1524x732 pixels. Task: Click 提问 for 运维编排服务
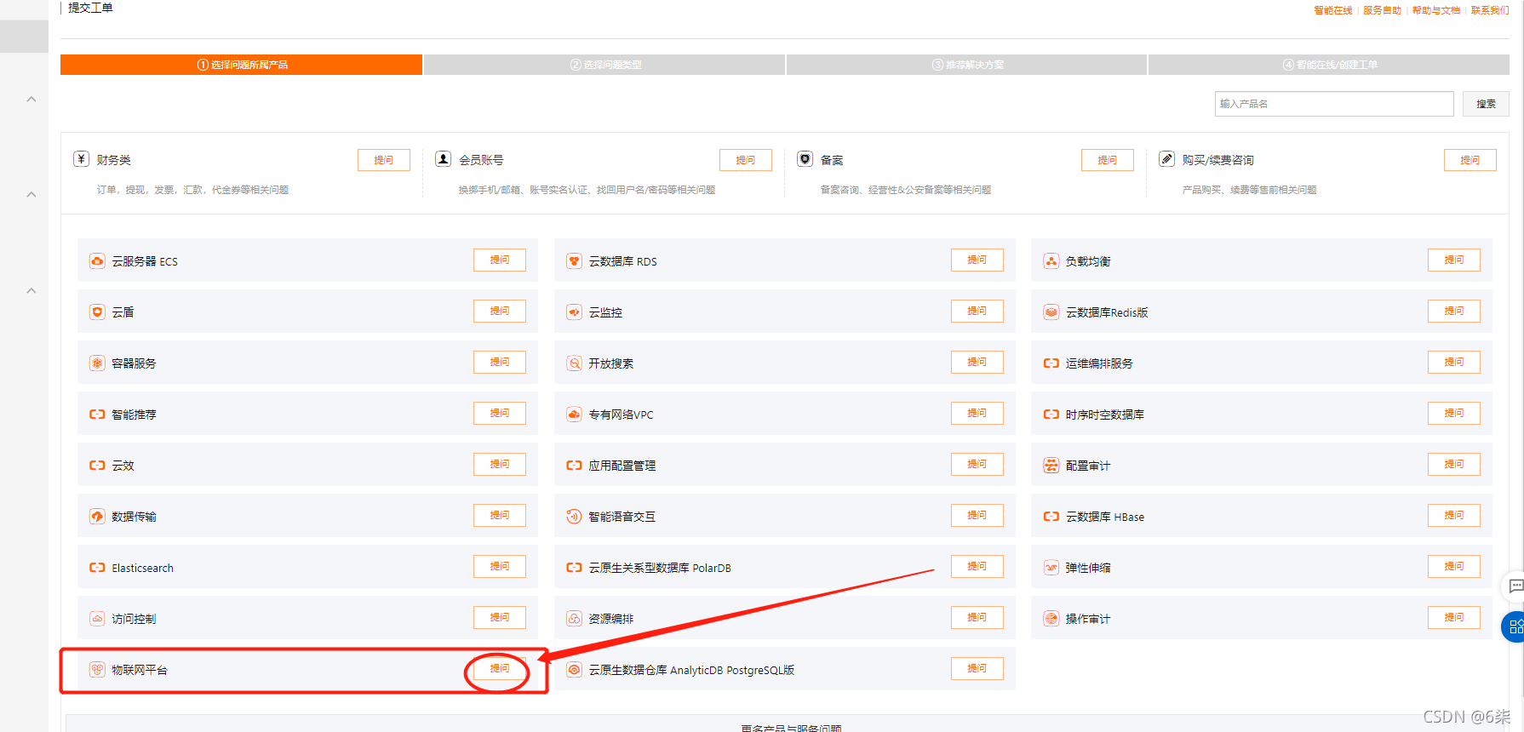[x=1454, y=362]
